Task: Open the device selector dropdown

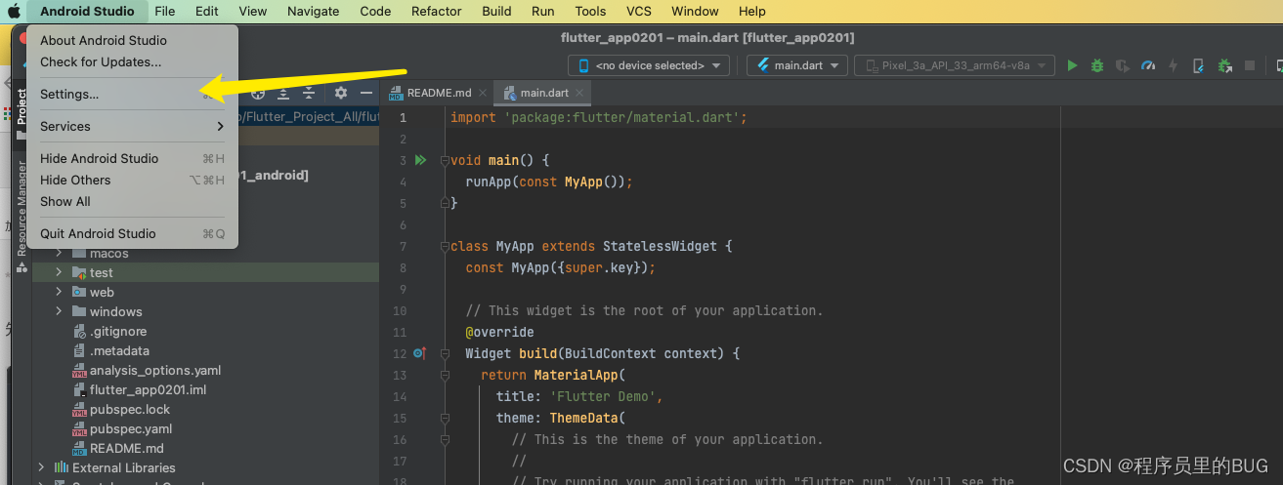Action: point(649,65)
